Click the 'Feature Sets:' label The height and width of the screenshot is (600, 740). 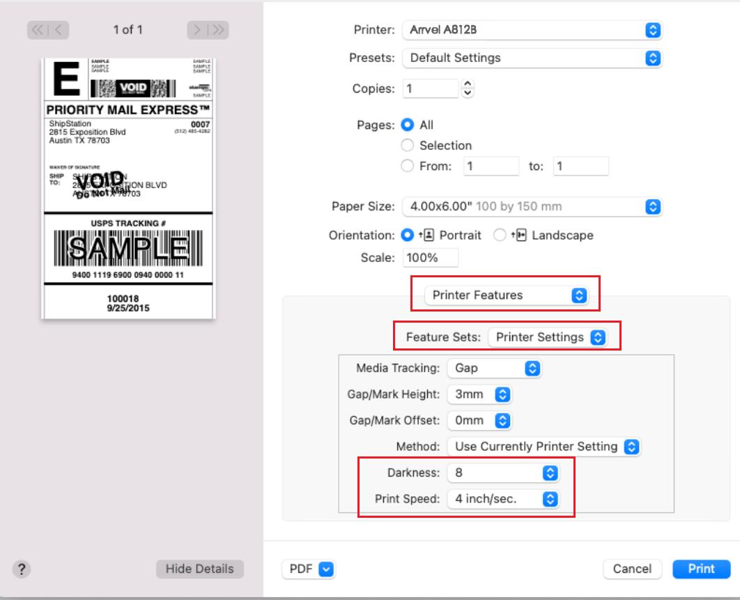pyautogui.click(x=443, y=337)
